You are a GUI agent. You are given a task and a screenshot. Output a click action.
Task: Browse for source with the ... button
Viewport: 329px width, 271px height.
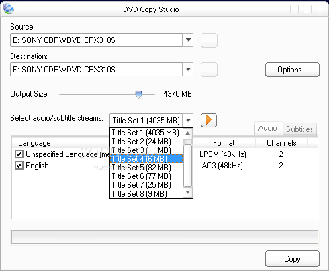tap(209, 40)
